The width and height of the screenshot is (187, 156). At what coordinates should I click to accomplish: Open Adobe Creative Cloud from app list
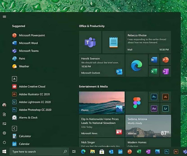point(29,87)
